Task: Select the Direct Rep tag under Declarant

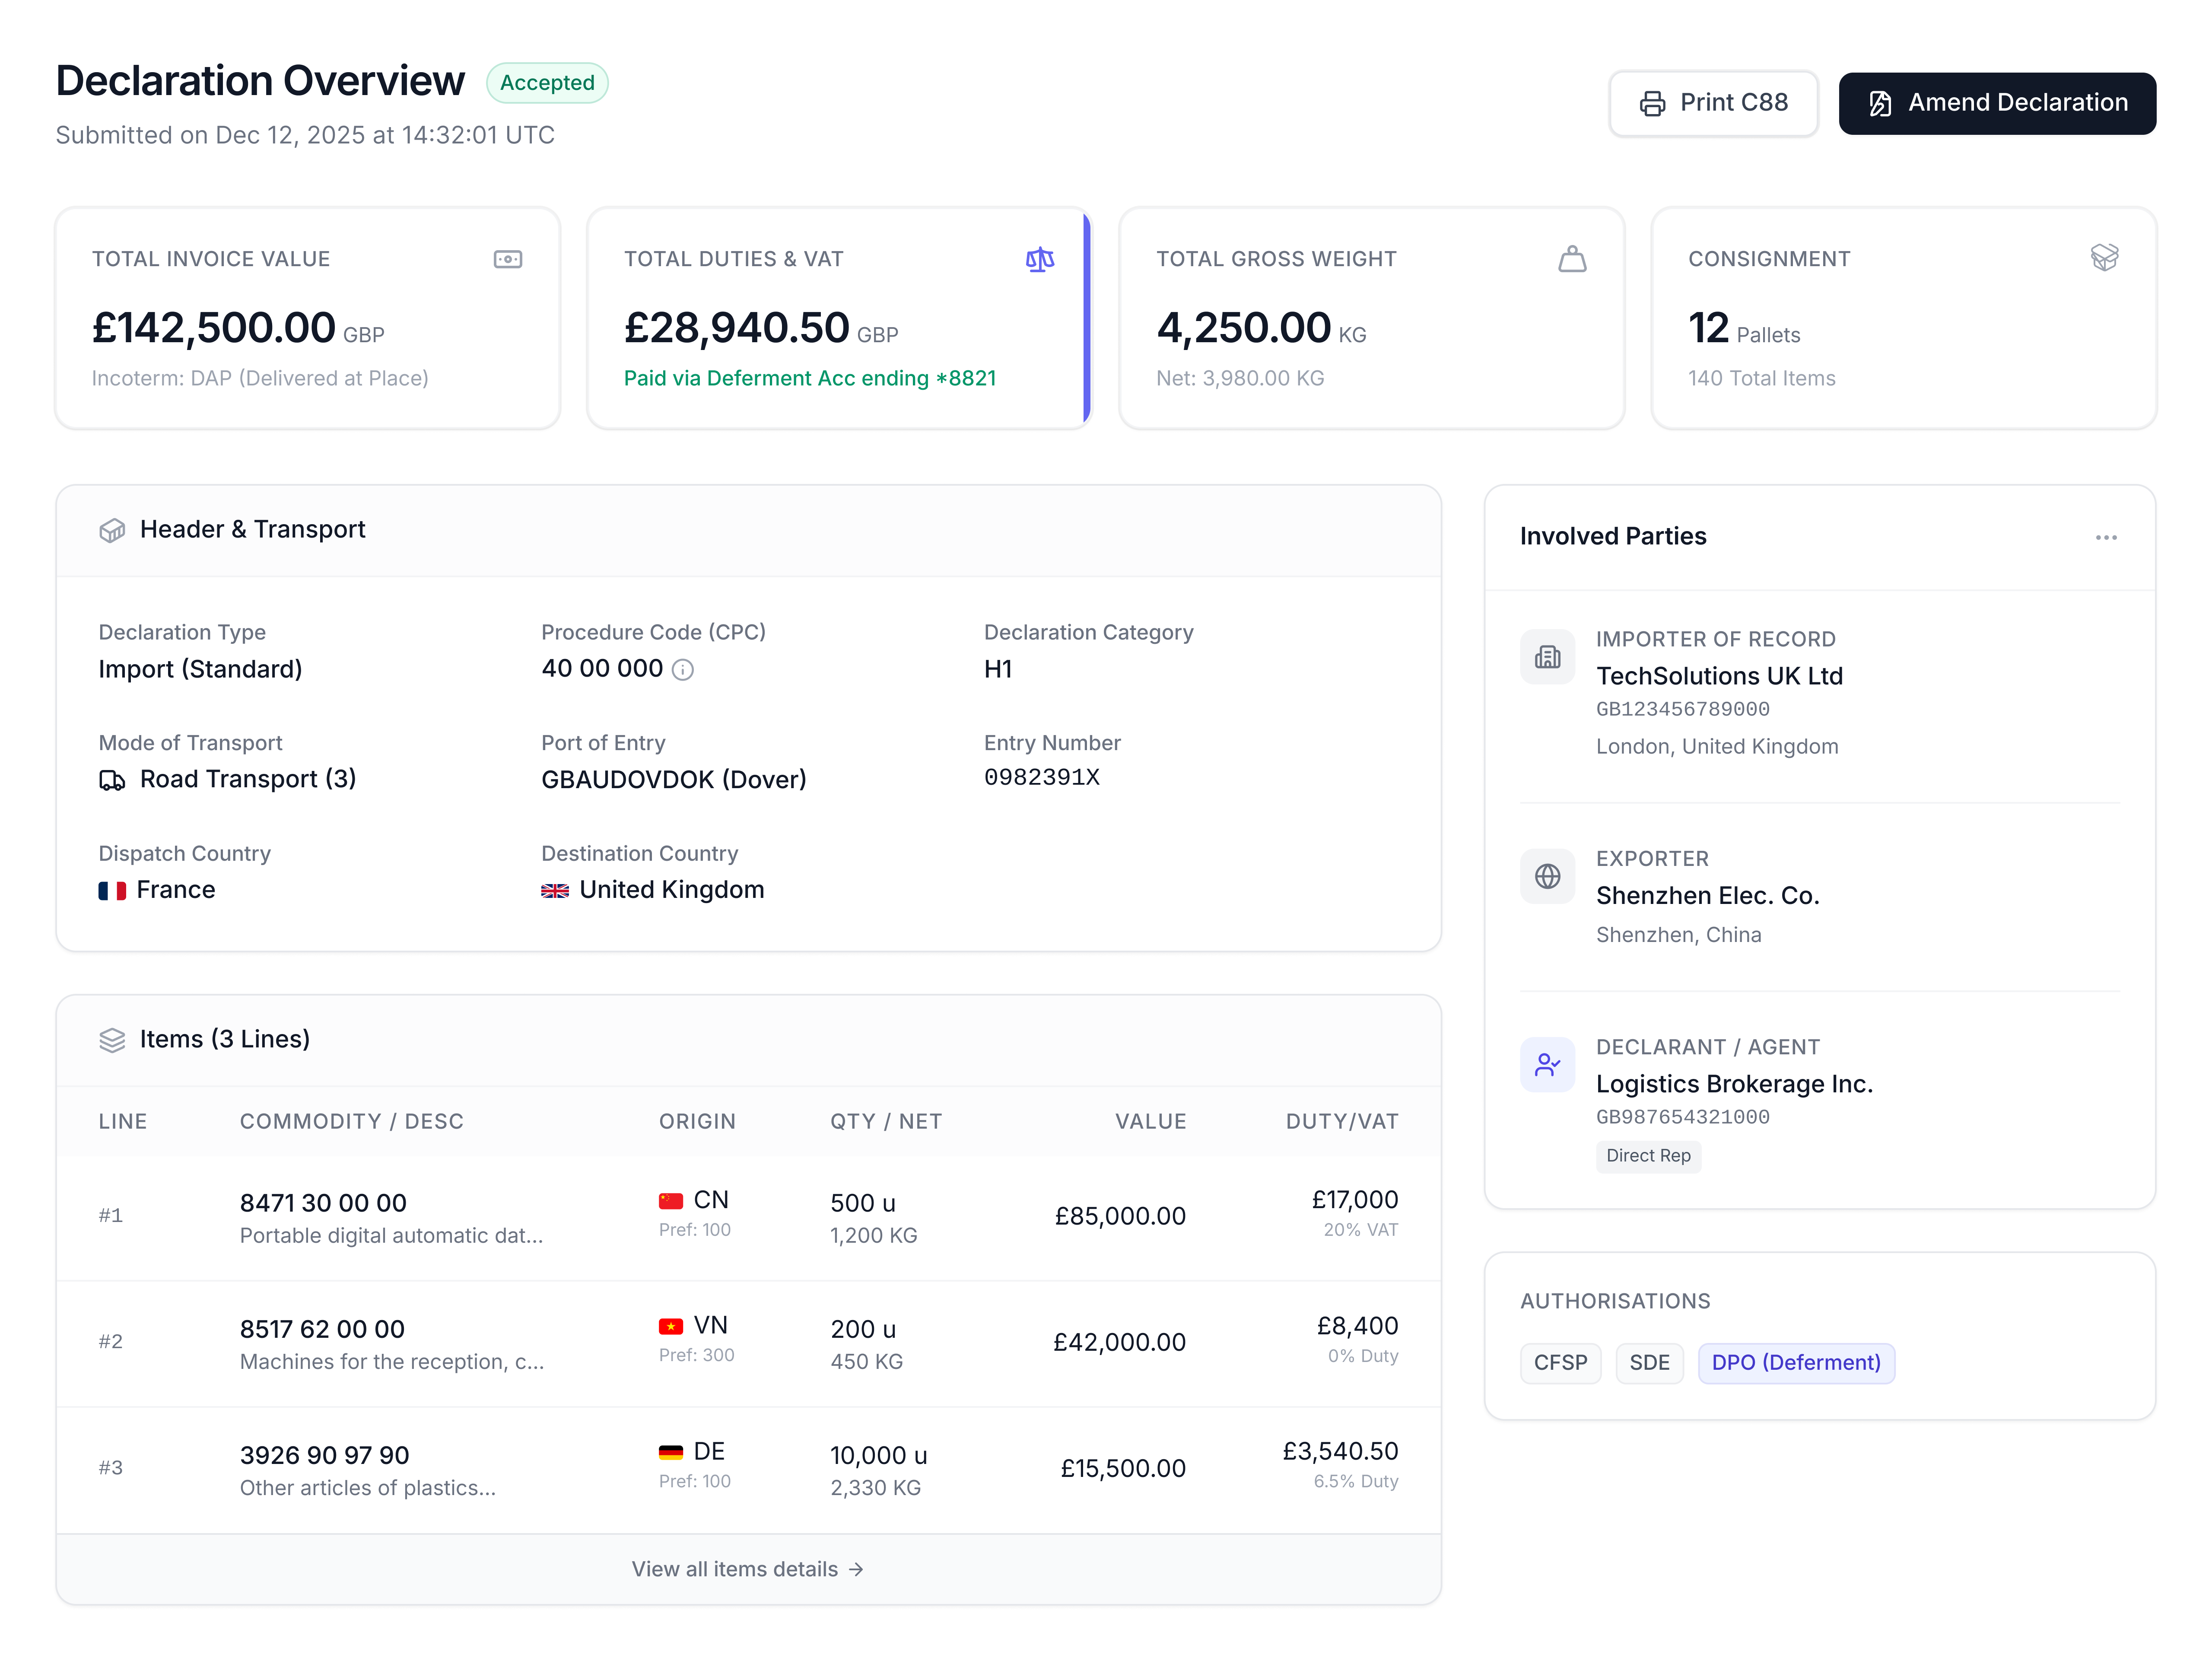Action: (x=1648, y=1157)
